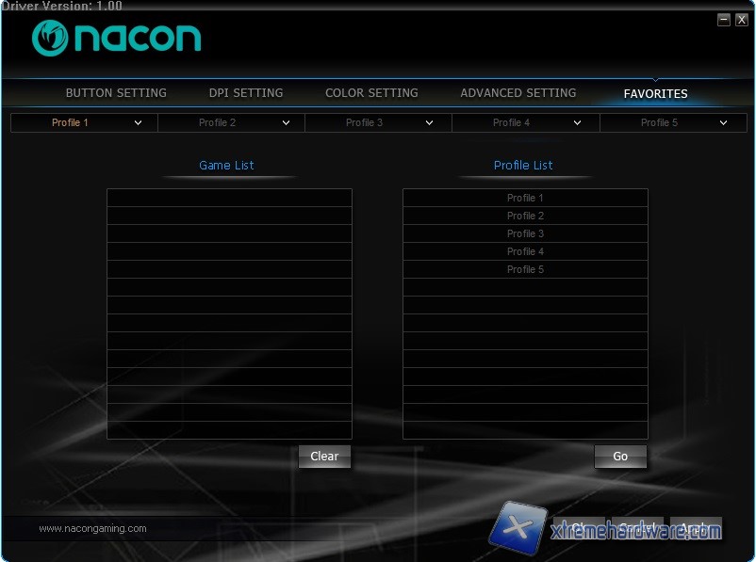Expand the Profile 5 dropdown arrow

click(x=724, y=122)
